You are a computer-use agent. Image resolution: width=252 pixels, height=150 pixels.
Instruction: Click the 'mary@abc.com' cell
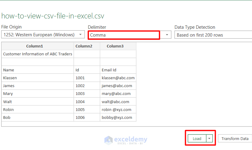[x=118, y=94]
